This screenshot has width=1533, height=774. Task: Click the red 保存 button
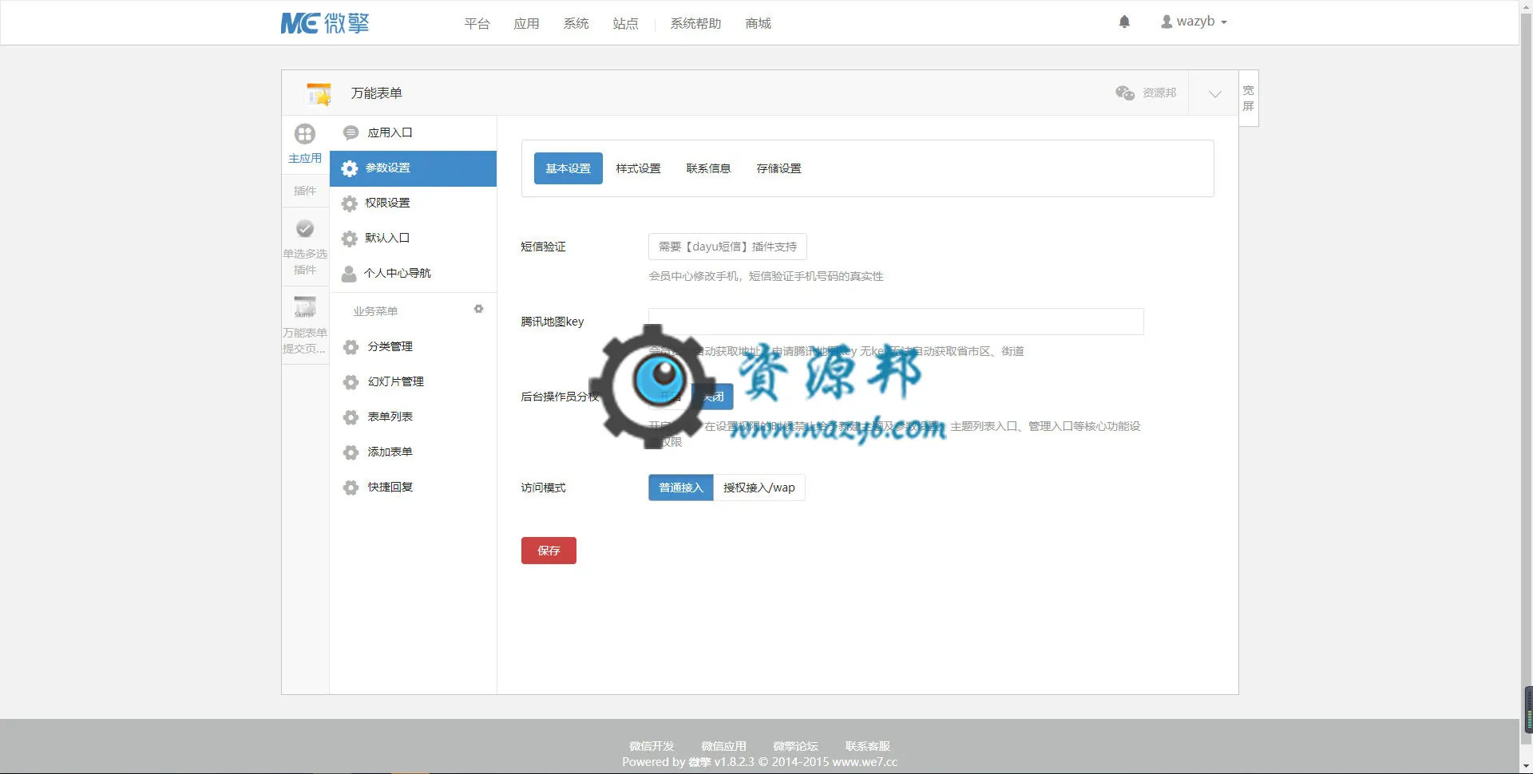pos(549,551)
